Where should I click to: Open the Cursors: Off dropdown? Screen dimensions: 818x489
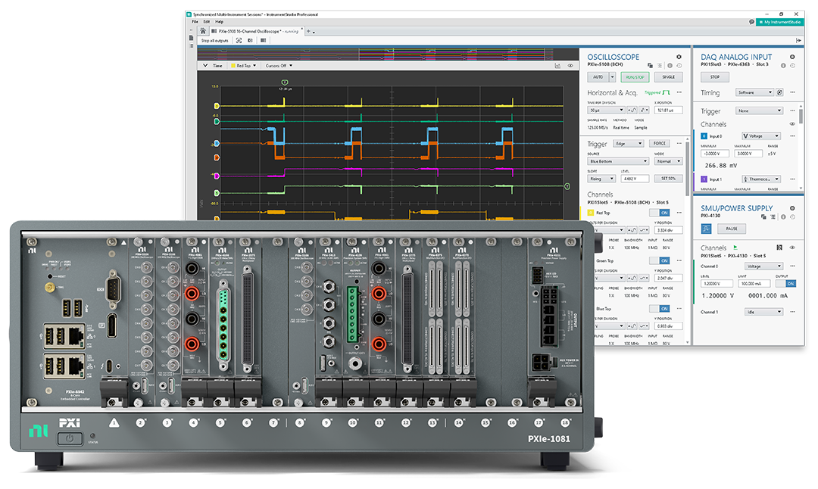point(277,66)
